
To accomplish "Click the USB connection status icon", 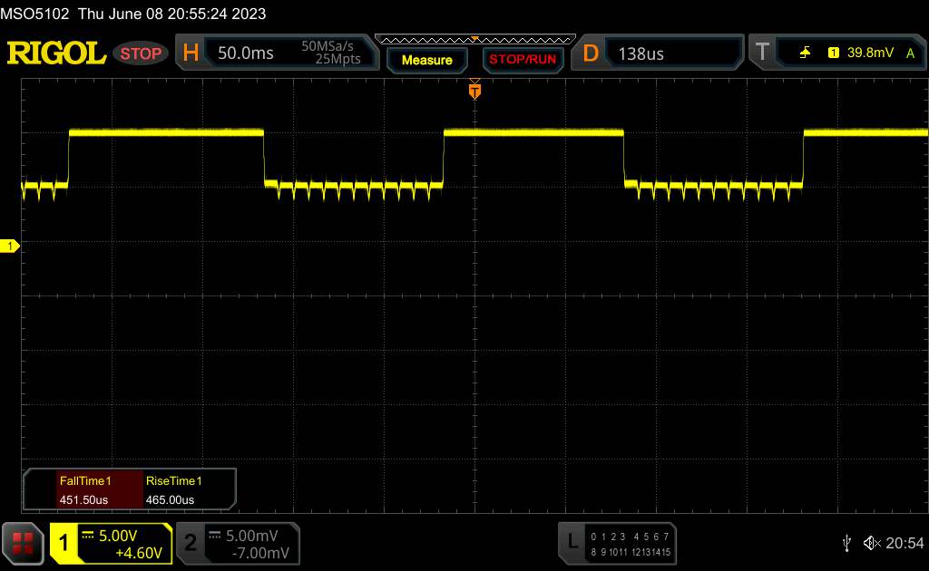I will click(846, 543).
